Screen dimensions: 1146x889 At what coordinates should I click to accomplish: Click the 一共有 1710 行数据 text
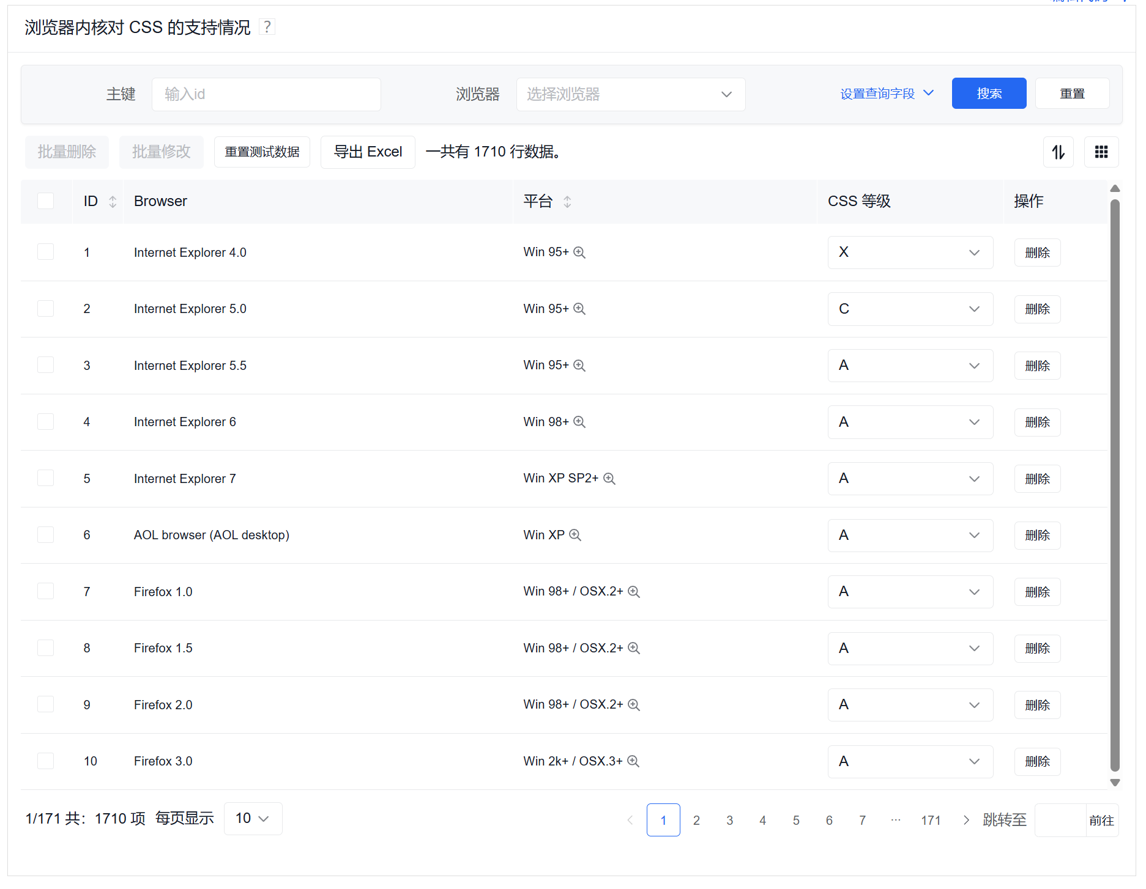(x=493, y=152)
